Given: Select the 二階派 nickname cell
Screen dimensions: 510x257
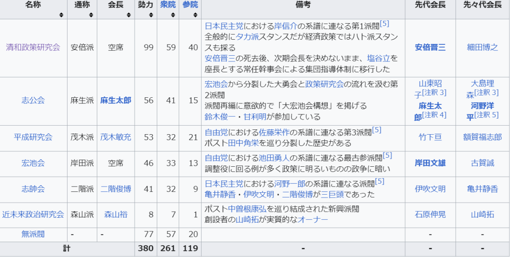Looking at the screenshot, I should [x=82, y=190].
